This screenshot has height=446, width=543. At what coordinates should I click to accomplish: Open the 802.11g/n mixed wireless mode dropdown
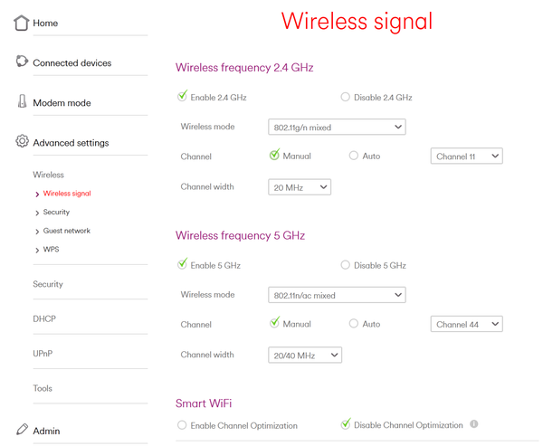337,128
